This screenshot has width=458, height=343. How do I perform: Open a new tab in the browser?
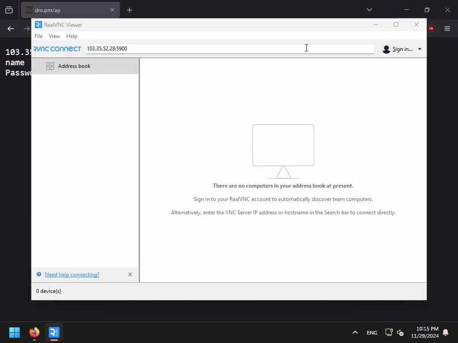[130, 10]
